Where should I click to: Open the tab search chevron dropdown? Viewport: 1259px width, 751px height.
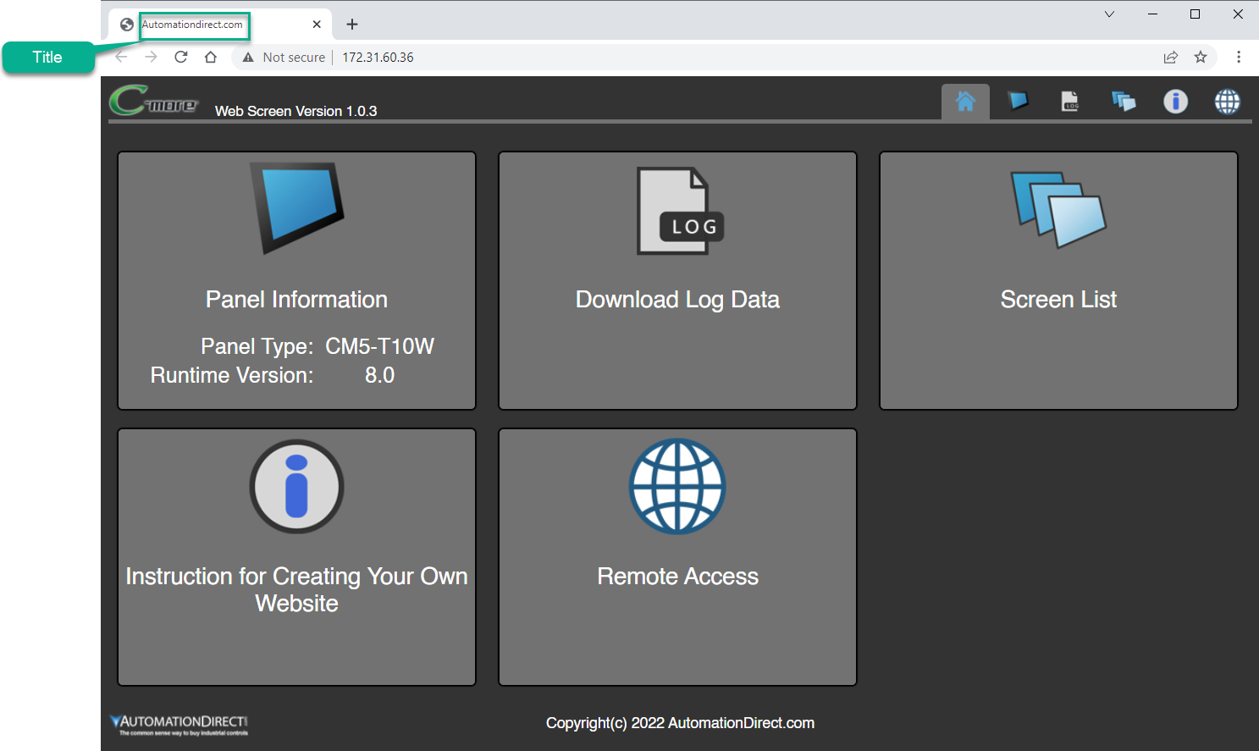pos(1109,14)
